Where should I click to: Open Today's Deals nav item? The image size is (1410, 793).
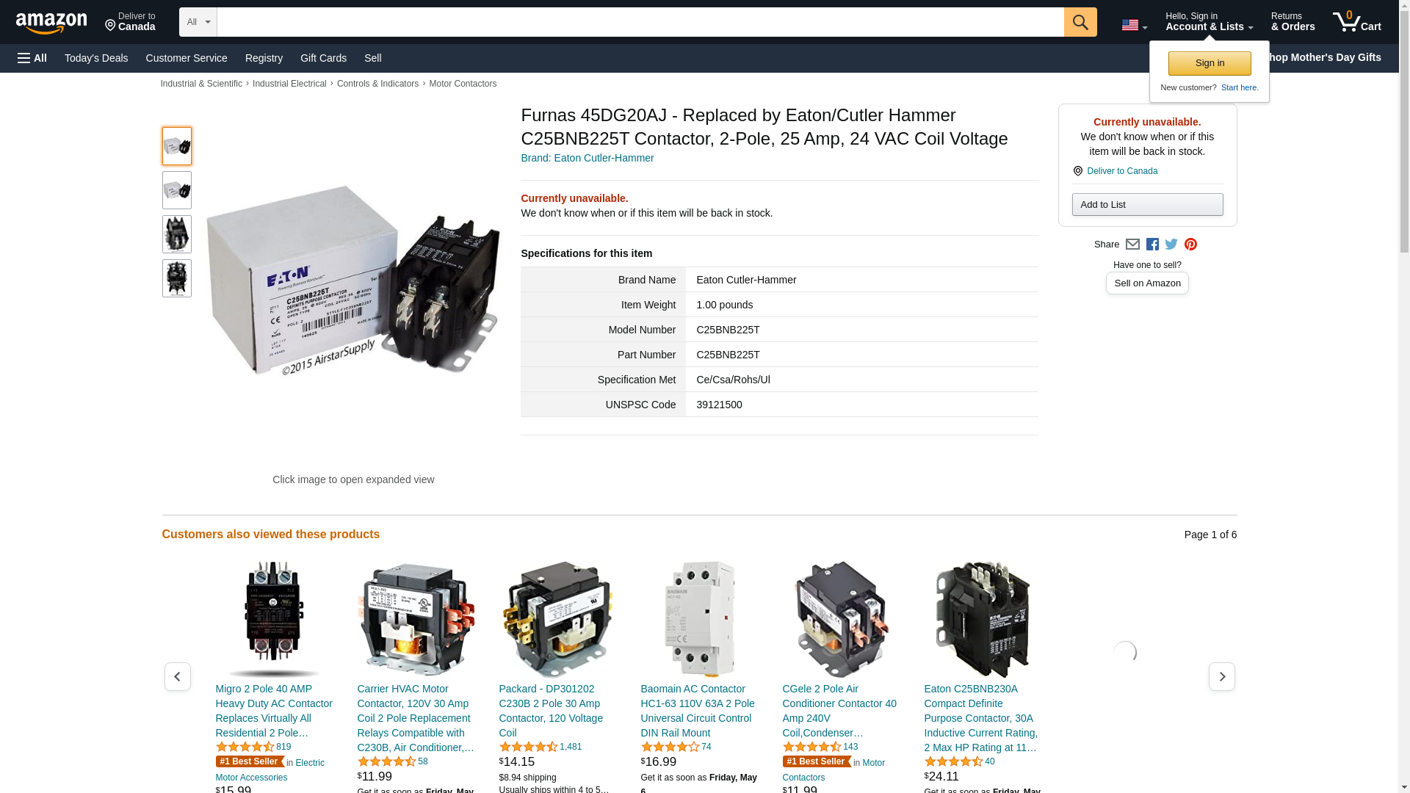coord(96,58)
